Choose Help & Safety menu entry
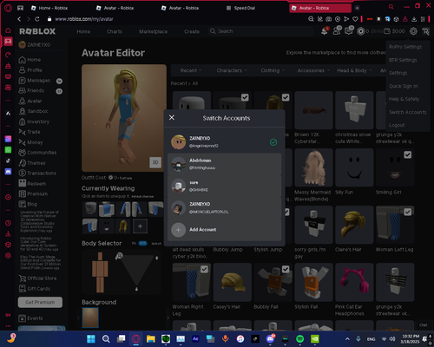 pyautogui.click(x=404, y=99)
